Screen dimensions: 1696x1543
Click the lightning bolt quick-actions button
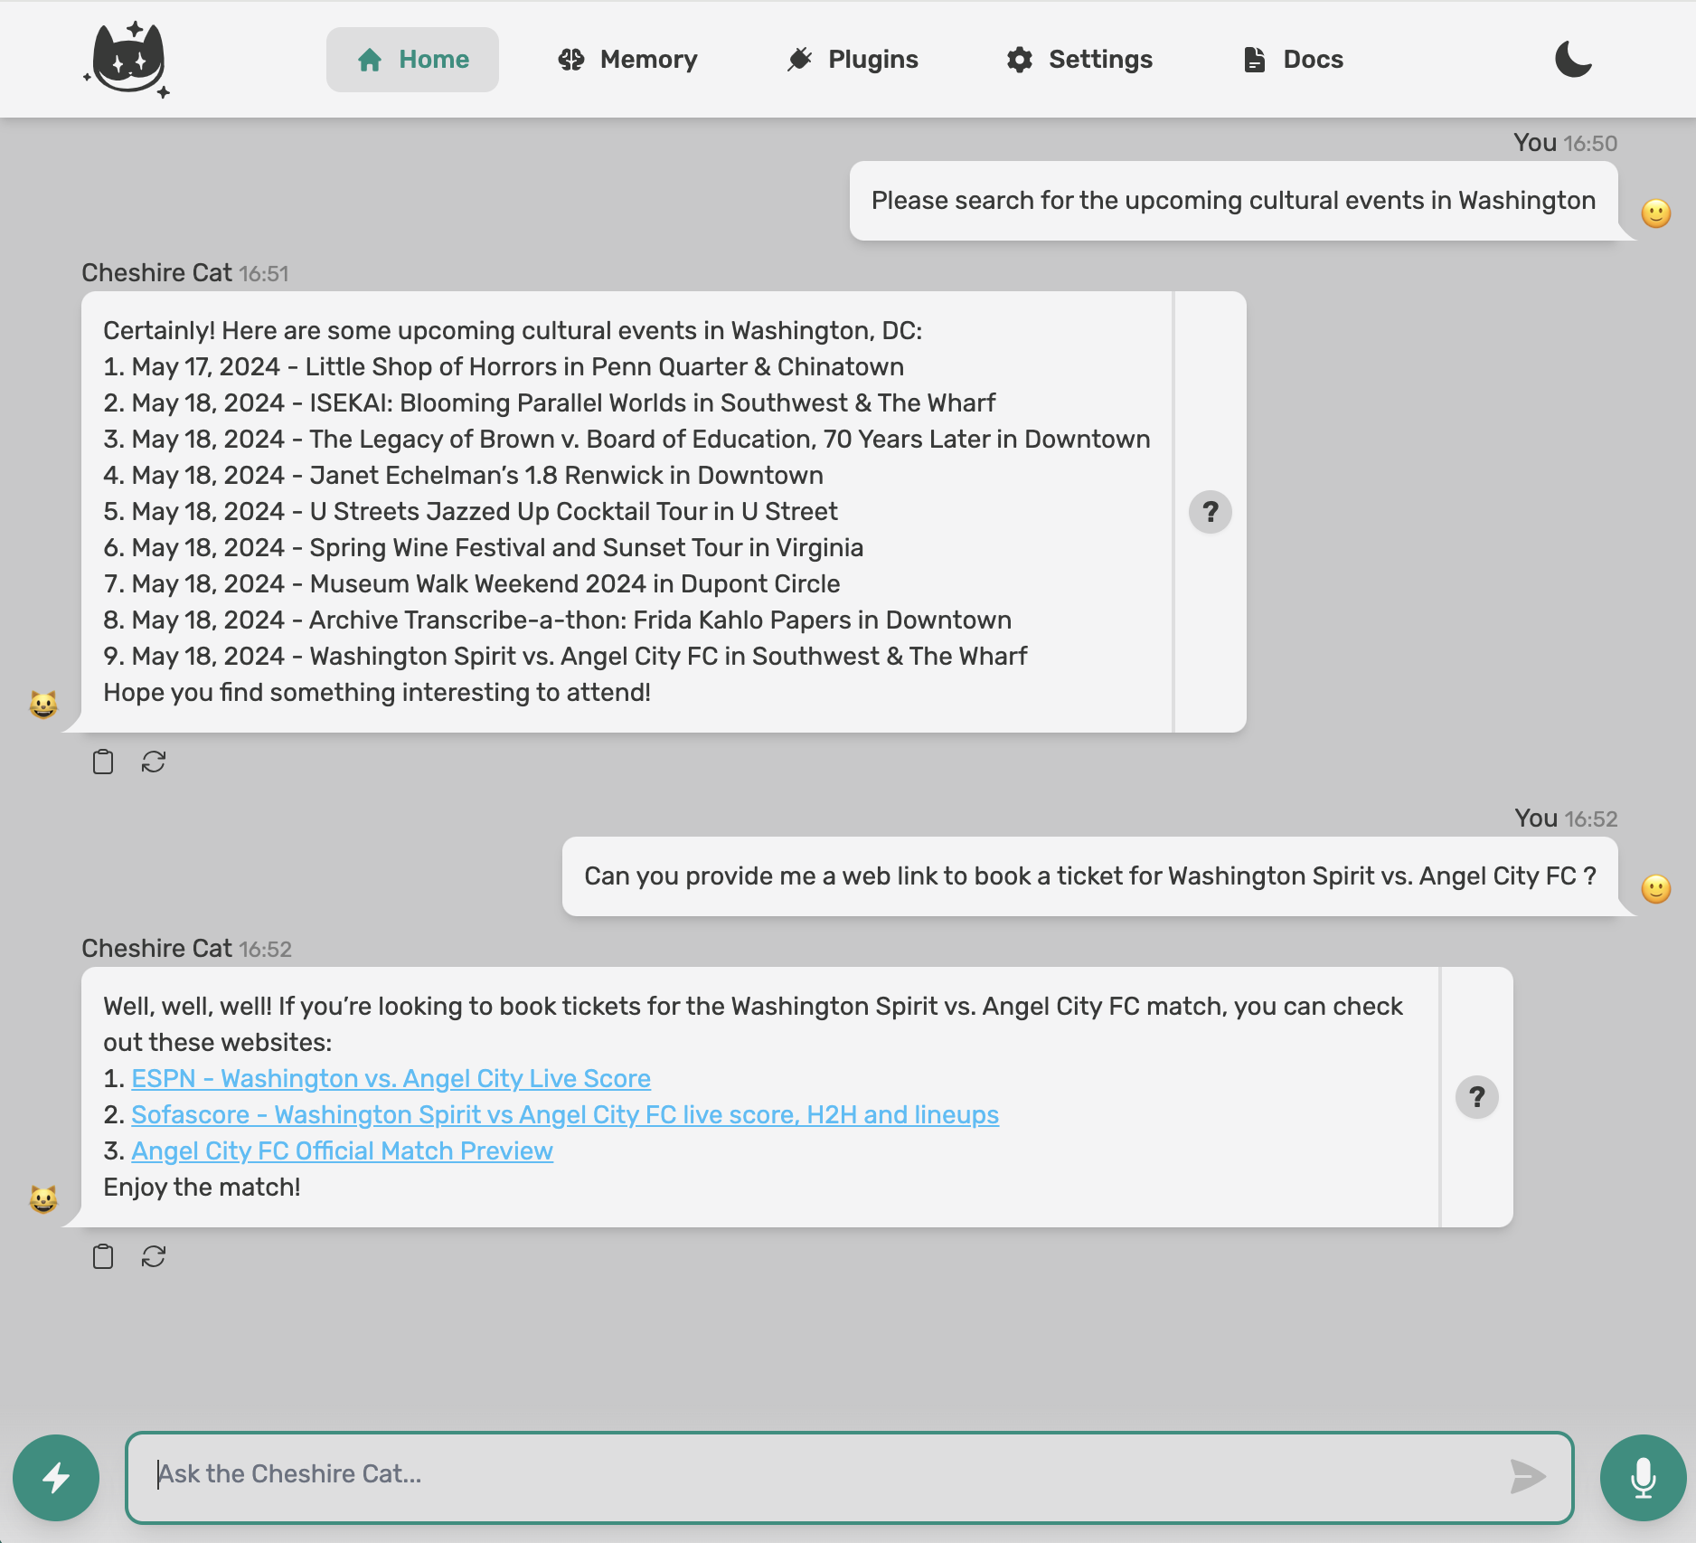[x=56, y=1478]
